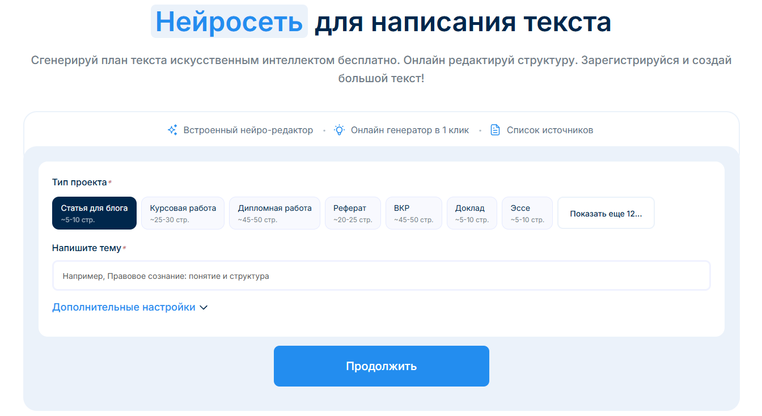762x416 pixels.
Task: Open the Дополнительные настройки section
Action: pyautogui.click(x=124, y=307)
